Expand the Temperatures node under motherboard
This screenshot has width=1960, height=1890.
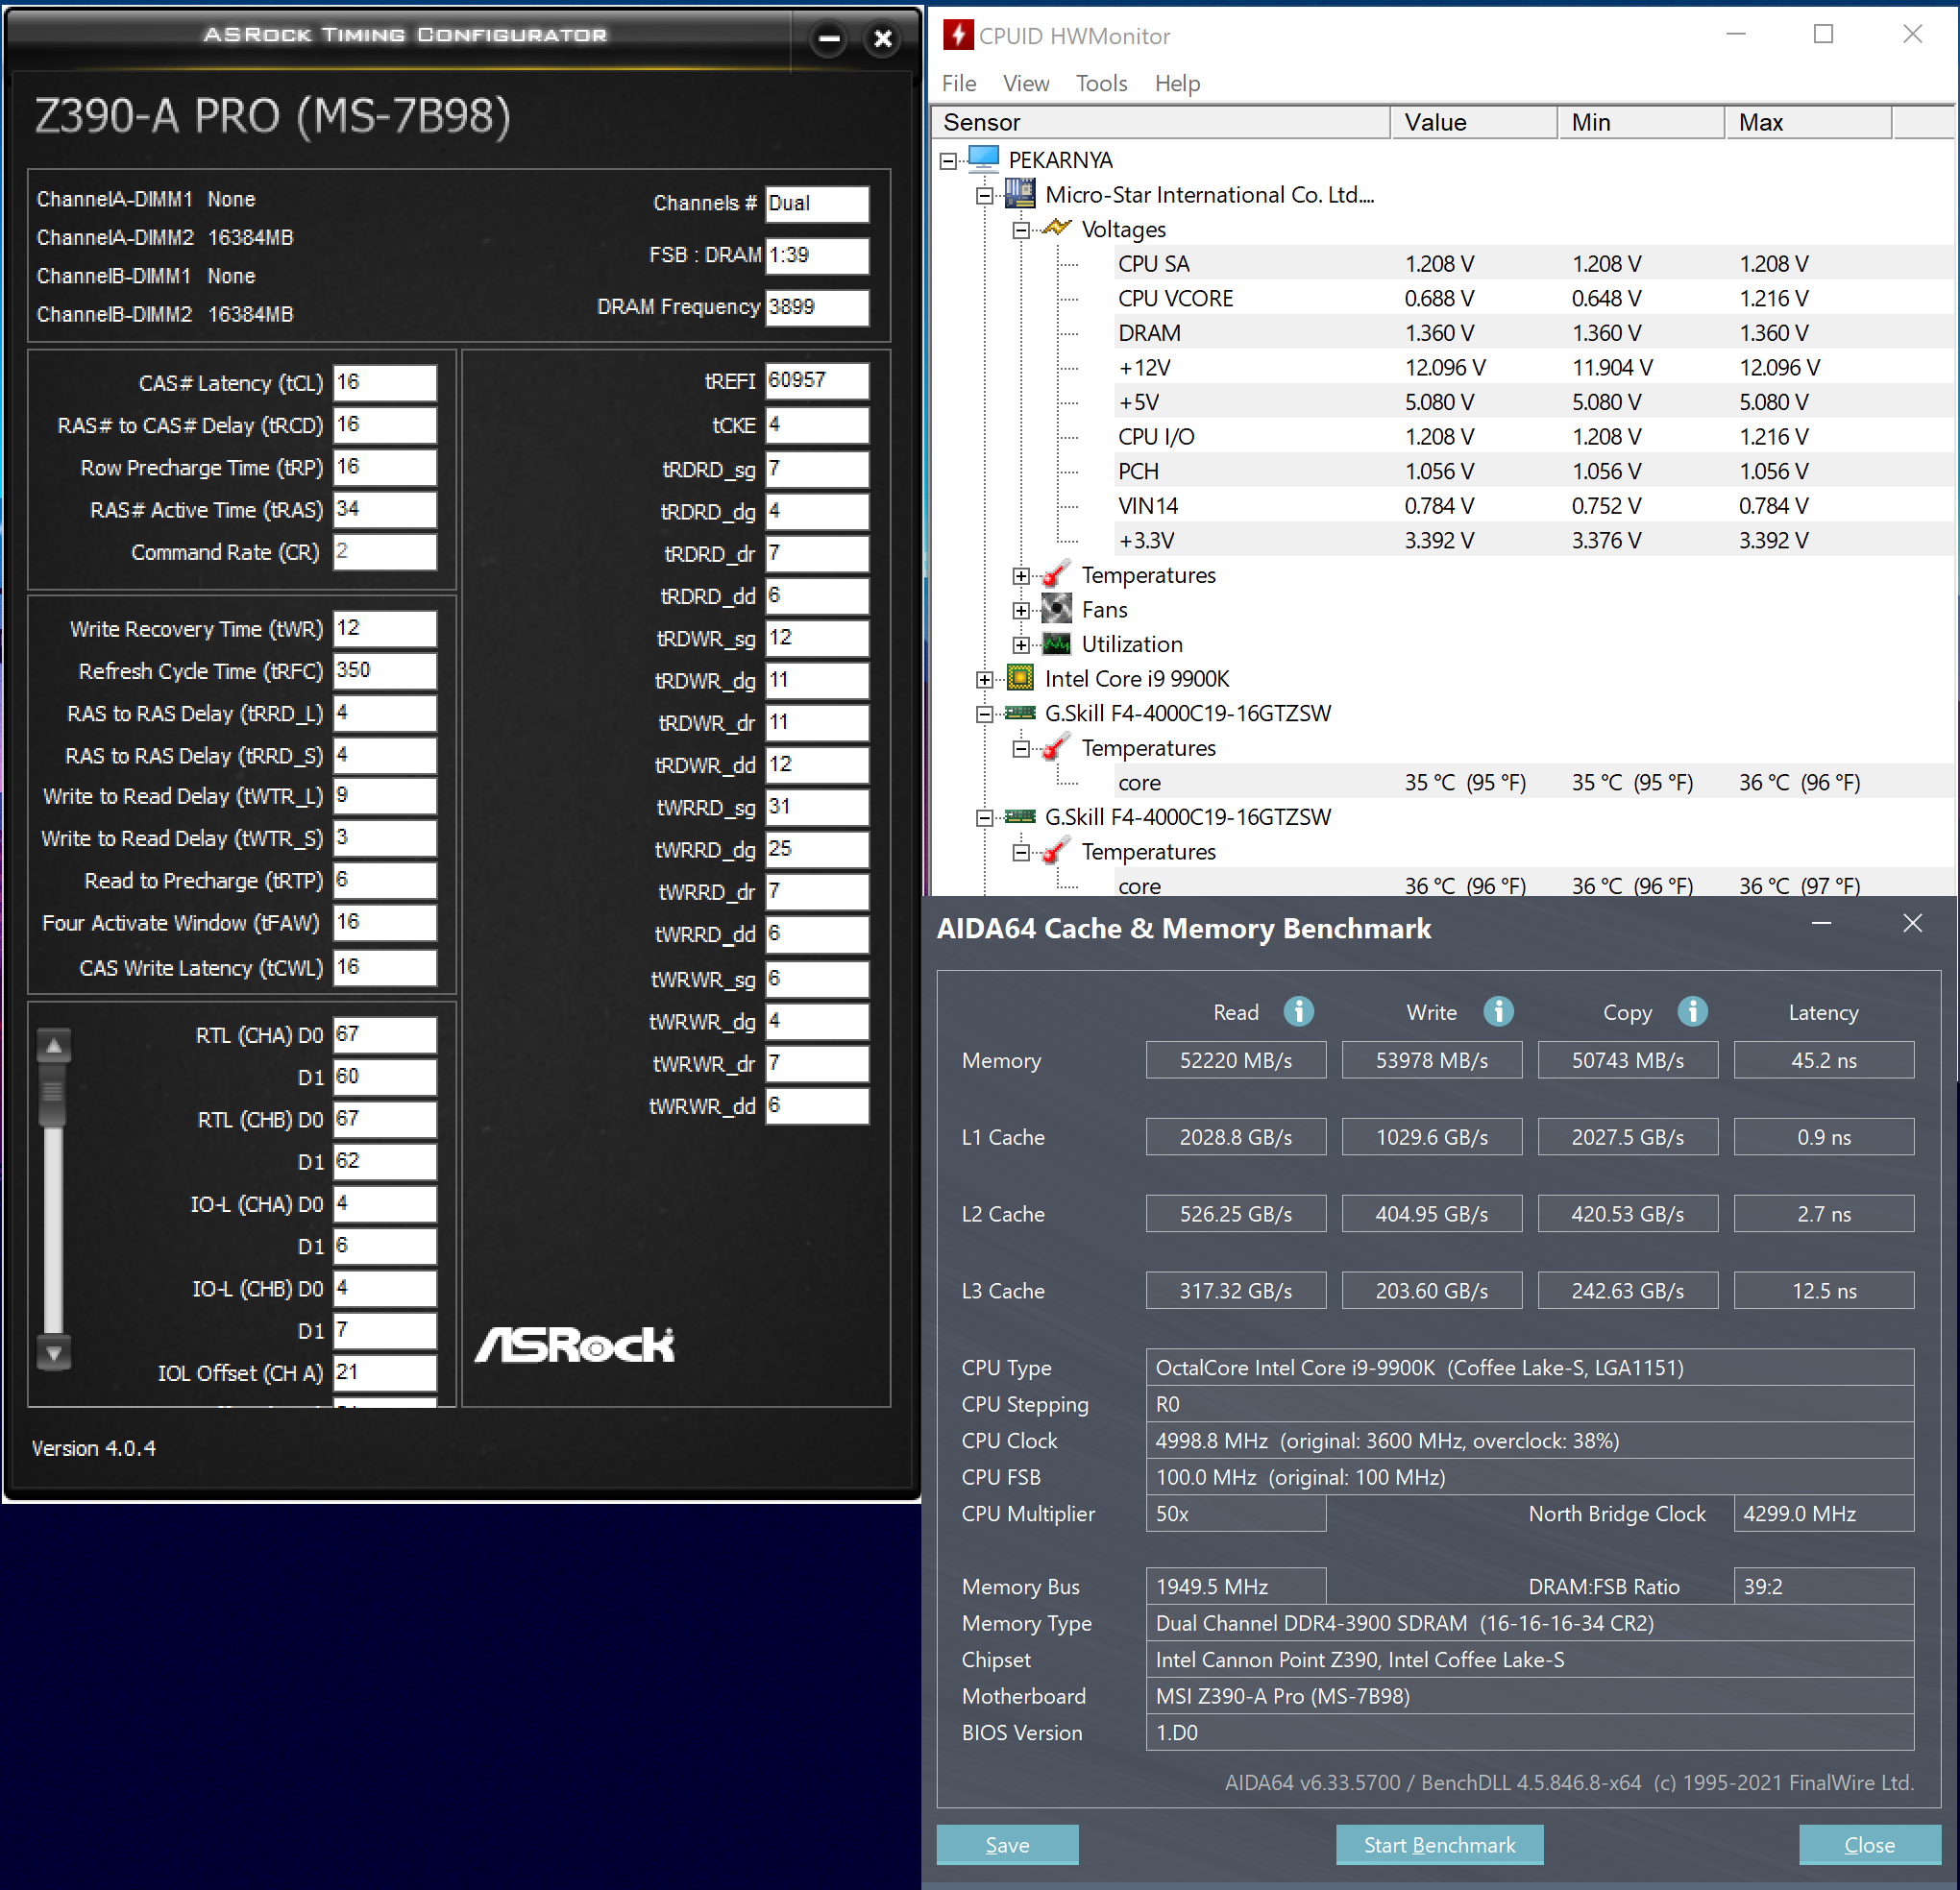coord(1020,575)
